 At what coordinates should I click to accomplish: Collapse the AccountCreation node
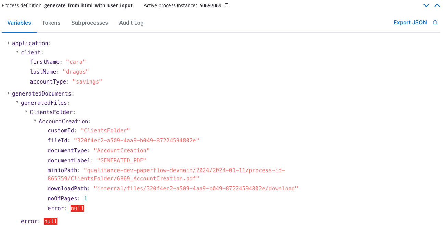[x=35, y=121]
